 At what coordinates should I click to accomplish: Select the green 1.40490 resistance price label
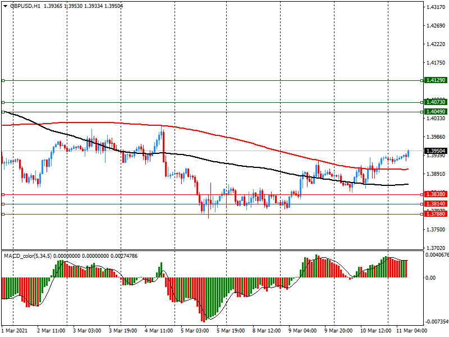[x=436, y=112]
